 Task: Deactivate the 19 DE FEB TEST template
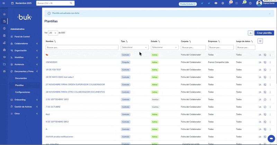(x=265, y=70)
